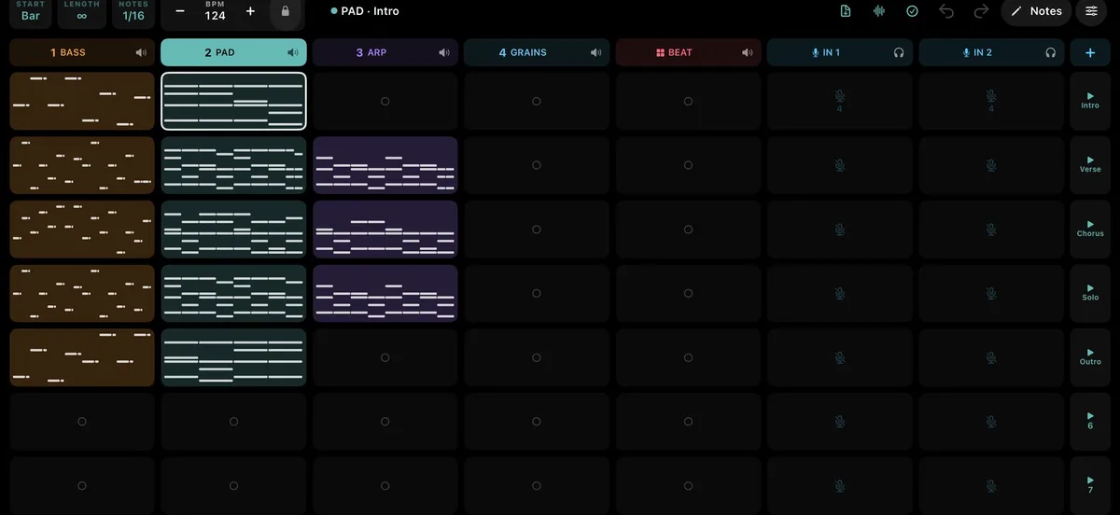Toggle IN 2 headphone monitoring
The width and height of the screenshot is (1120, 515).
1051,52
